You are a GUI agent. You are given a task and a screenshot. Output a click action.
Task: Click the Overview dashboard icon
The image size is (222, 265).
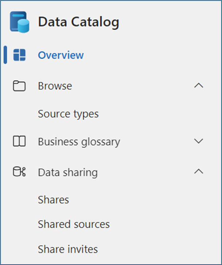[19, 55]
